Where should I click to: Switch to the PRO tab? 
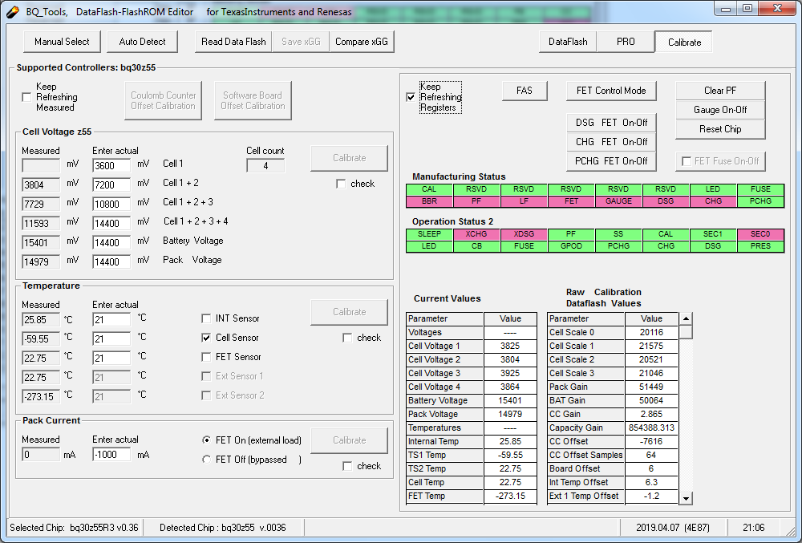(x=626, y=42)
